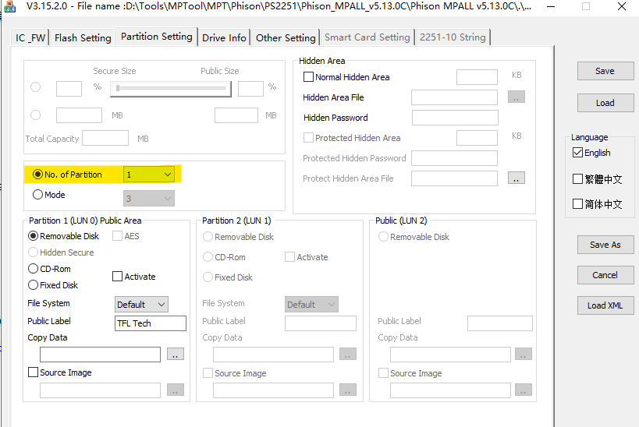This screenshot has width=639, height=427.
Task: Check the Activate box in Partition 1
Action: click(x=118, y=277)
